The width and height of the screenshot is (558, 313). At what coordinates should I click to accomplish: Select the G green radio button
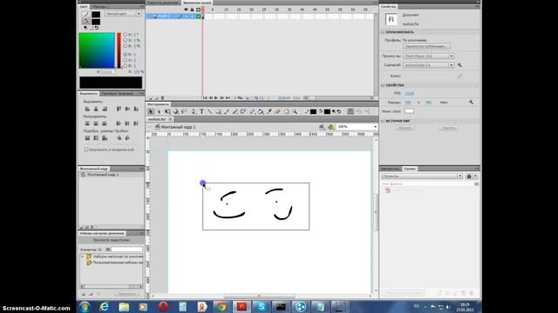(x=126, y=60)
